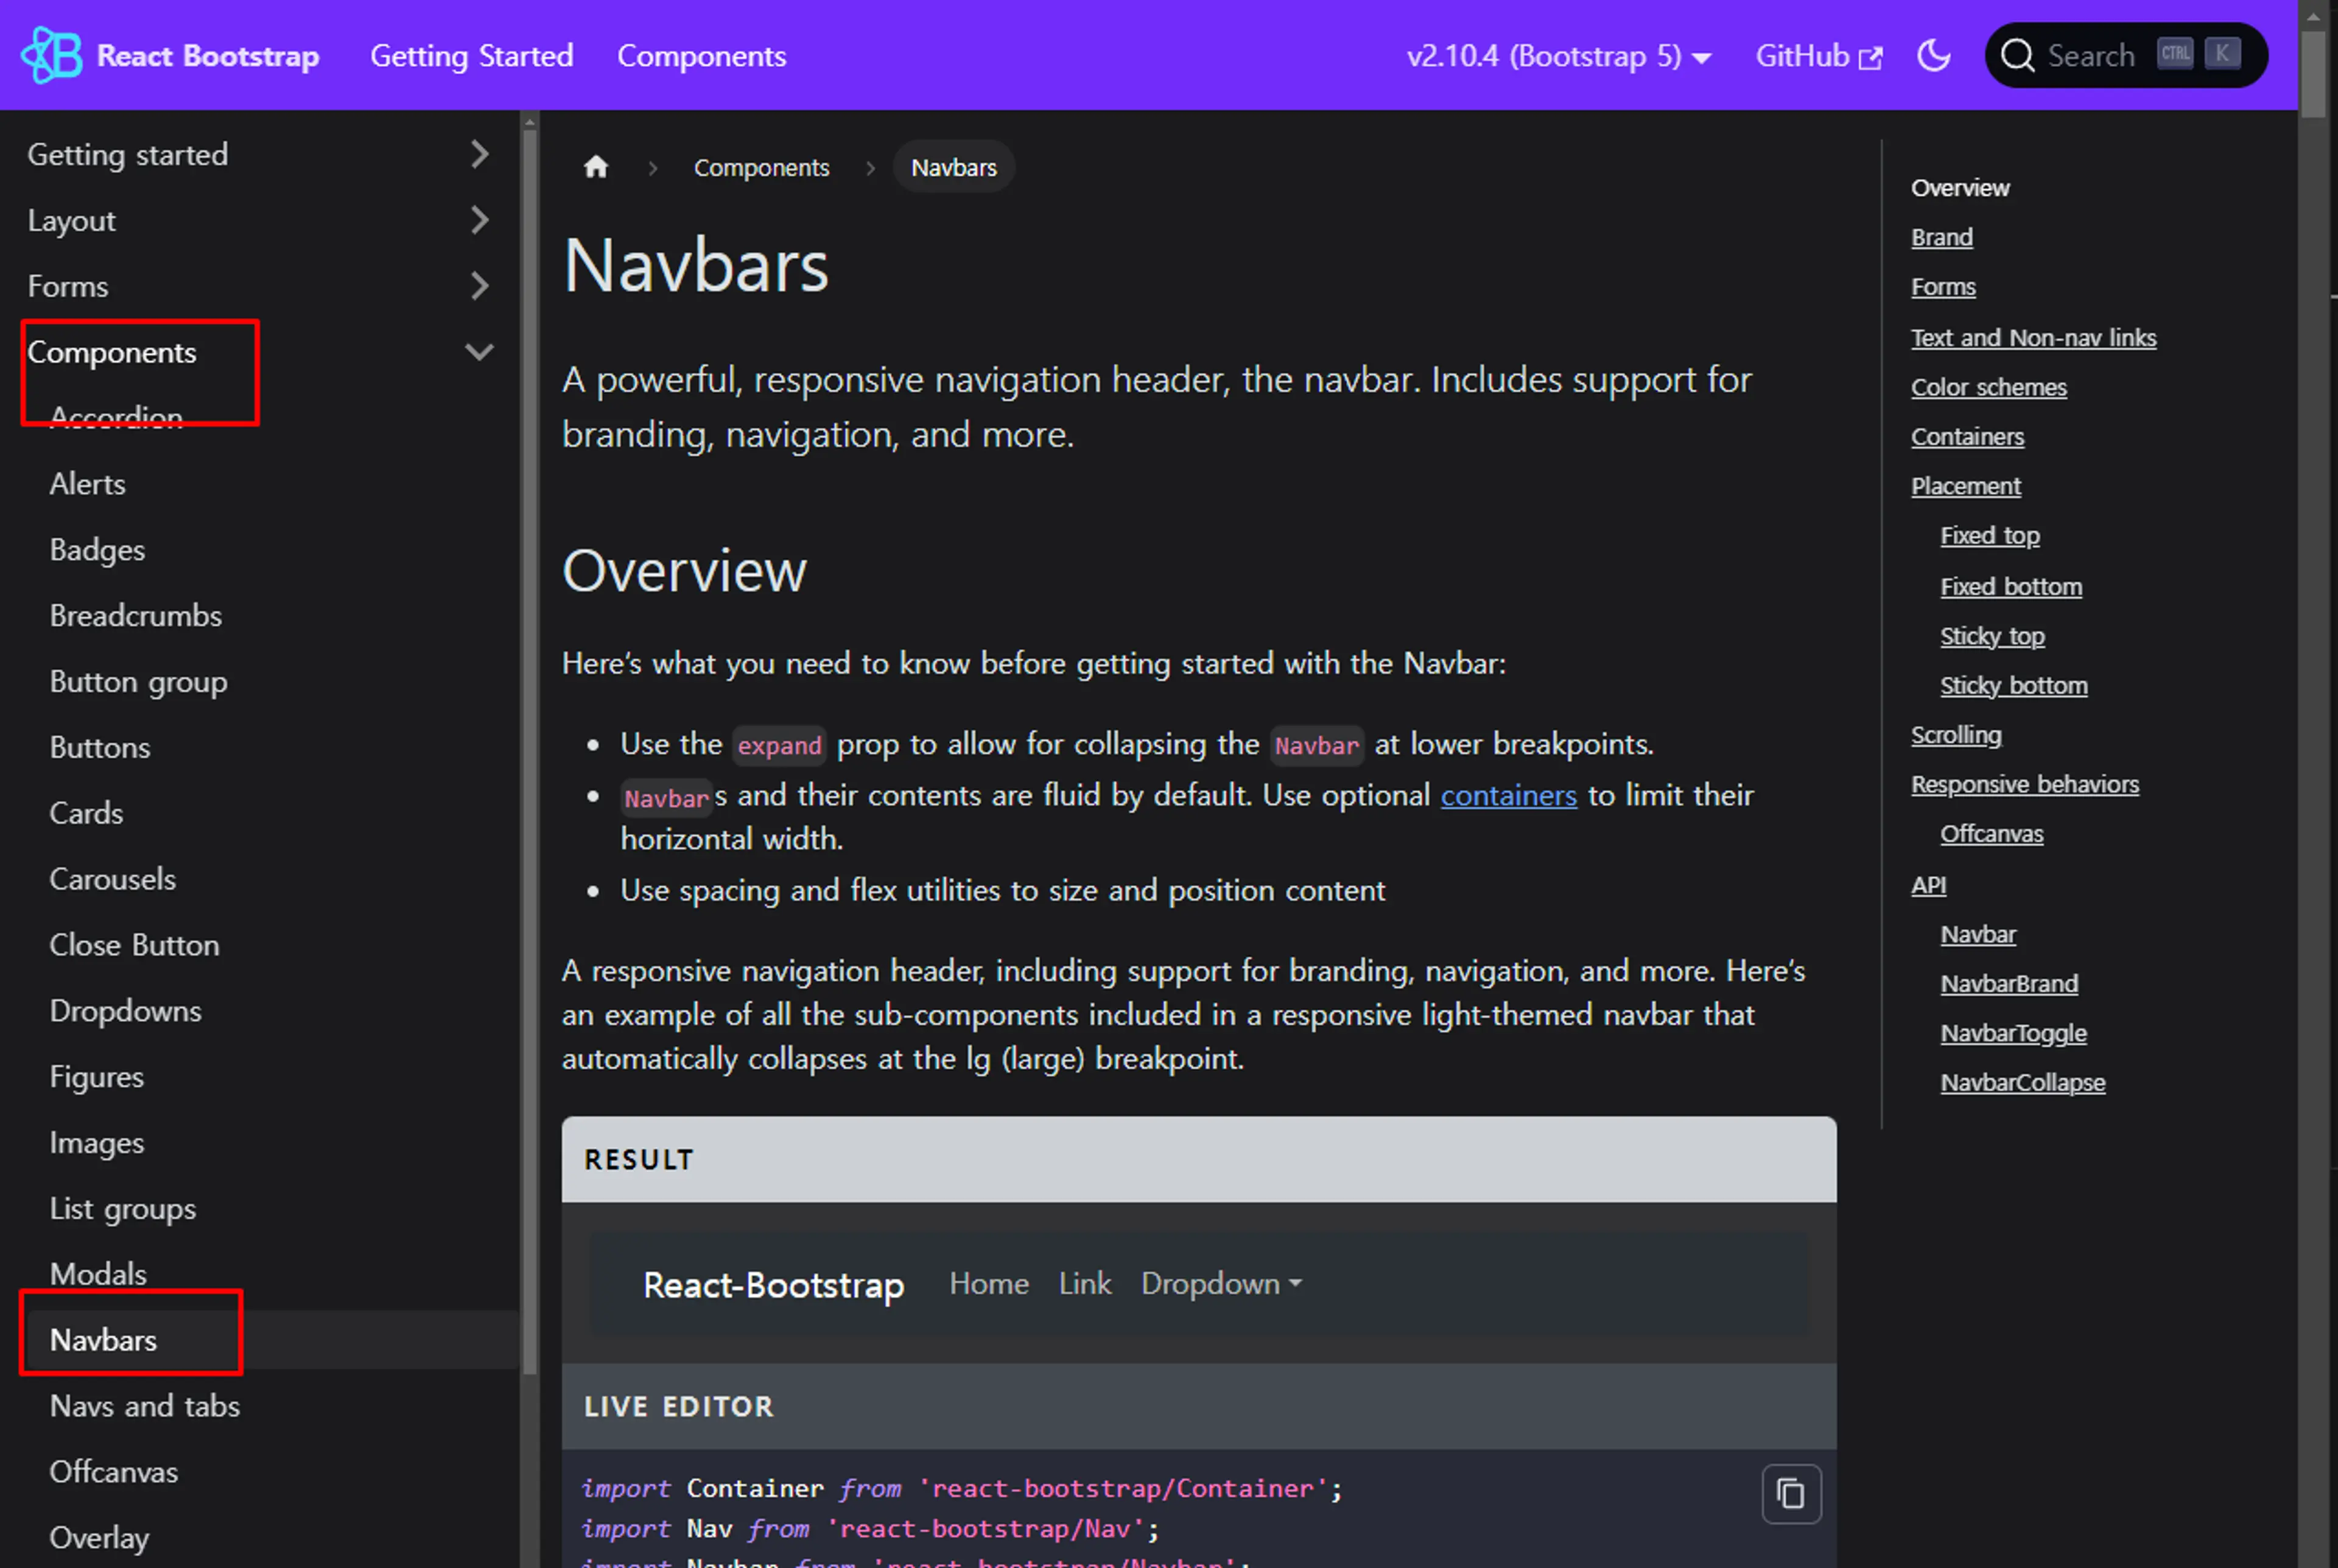The width and height of the screenshot is (2338, 1568).
Task: Select Carousels in the sidebar
Action: (113, 879)
